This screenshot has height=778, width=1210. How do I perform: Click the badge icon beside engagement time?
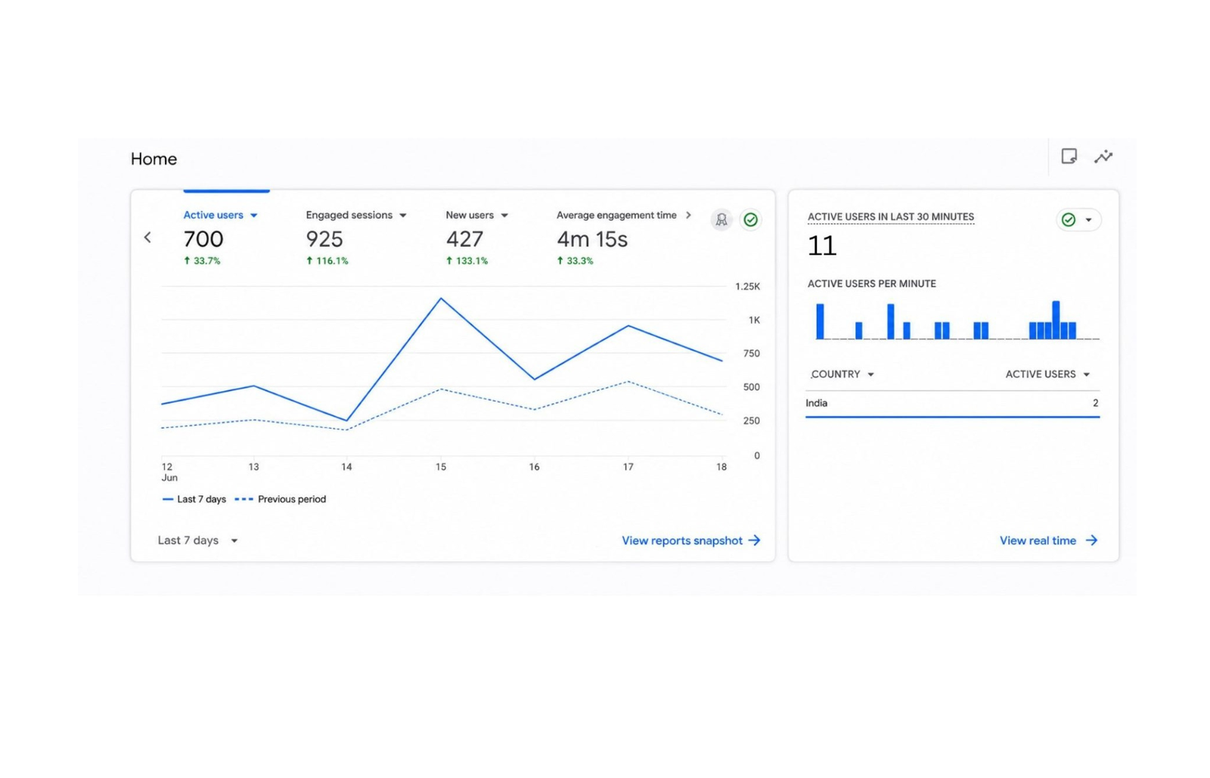[721, 220]
